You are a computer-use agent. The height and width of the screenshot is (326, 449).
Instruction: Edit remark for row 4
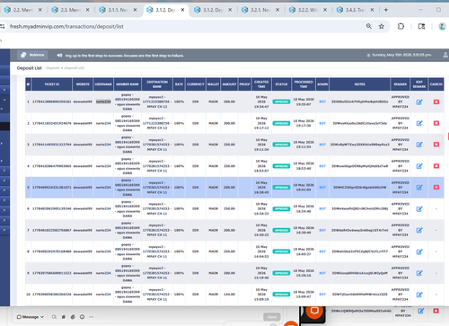click(419, 166)
